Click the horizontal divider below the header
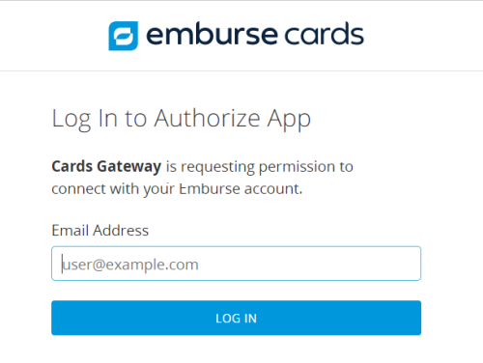This screenshot has width=483, height=363. click(241, 70)
